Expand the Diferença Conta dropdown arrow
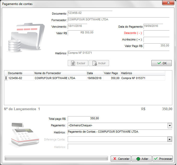The height and width of the screenshot is (165, 177). [x=170, y=139]
